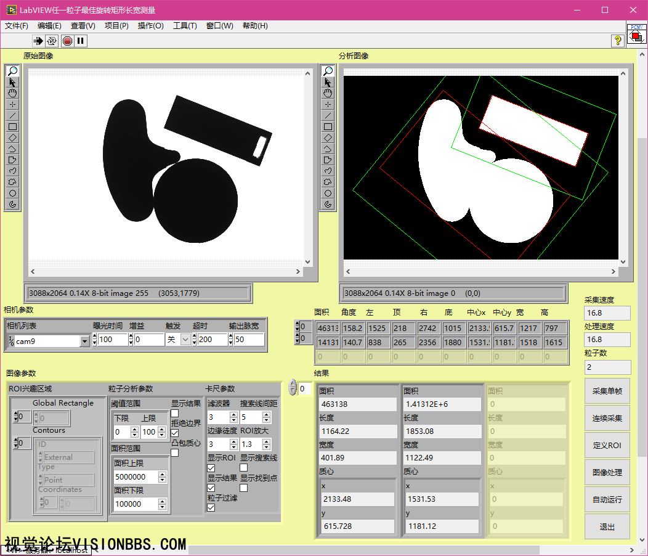Screen dimensions: 648x556
Task: Click the Run arrow in the toolbar
Action: pyautogui.click(x=38, y=41)
